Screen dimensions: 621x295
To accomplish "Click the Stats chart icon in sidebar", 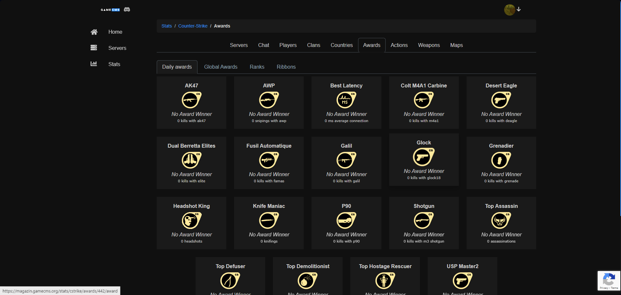I will pos(94,64).
